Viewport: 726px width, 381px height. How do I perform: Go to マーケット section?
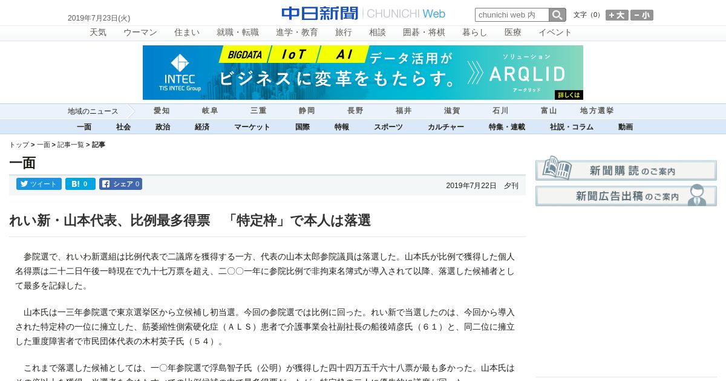[x=252, y=127]
